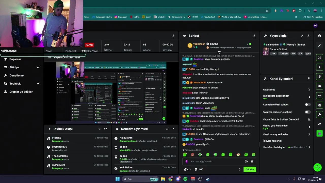The image size is (325, 183).
Task: Open the user profile avatar at top right
Action: point(315,25)
